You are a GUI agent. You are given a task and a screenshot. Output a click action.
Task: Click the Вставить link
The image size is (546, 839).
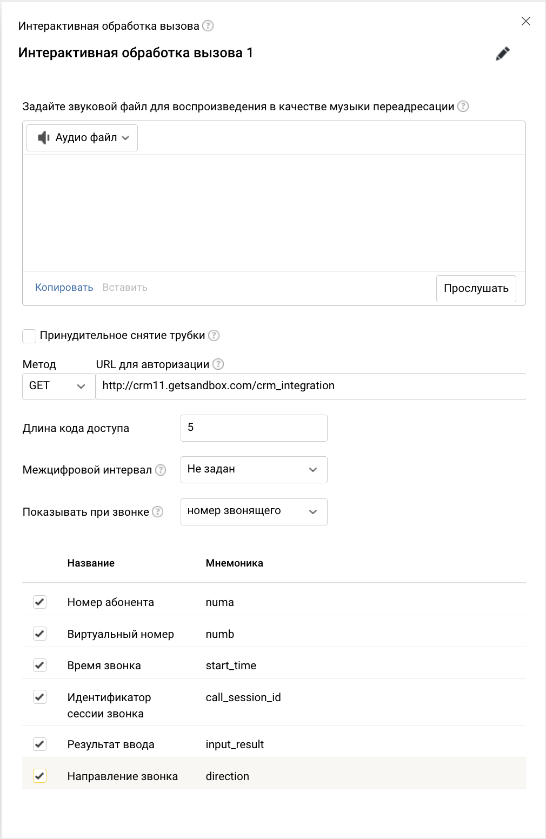[x=125, y=288]
